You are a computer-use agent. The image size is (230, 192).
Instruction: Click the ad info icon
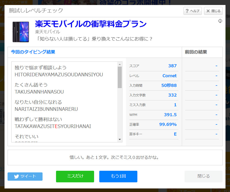point(220,21)
